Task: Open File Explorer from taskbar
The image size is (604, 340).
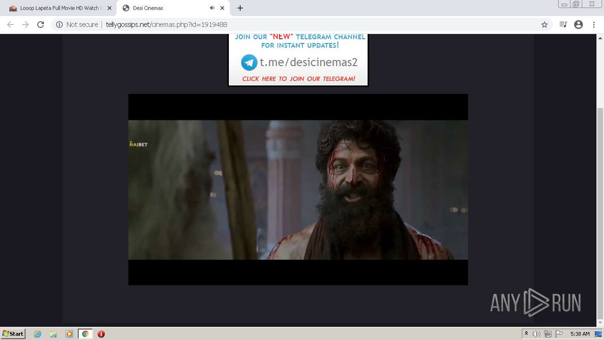Action: click(53, 334)
